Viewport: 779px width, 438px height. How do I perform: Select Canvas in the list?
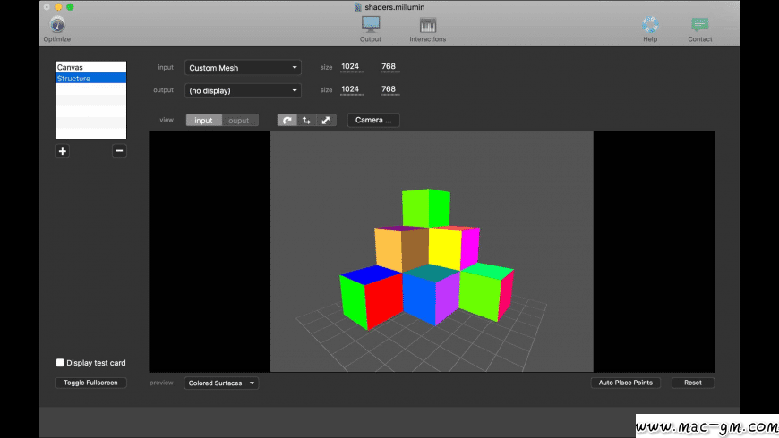(90, 68)
